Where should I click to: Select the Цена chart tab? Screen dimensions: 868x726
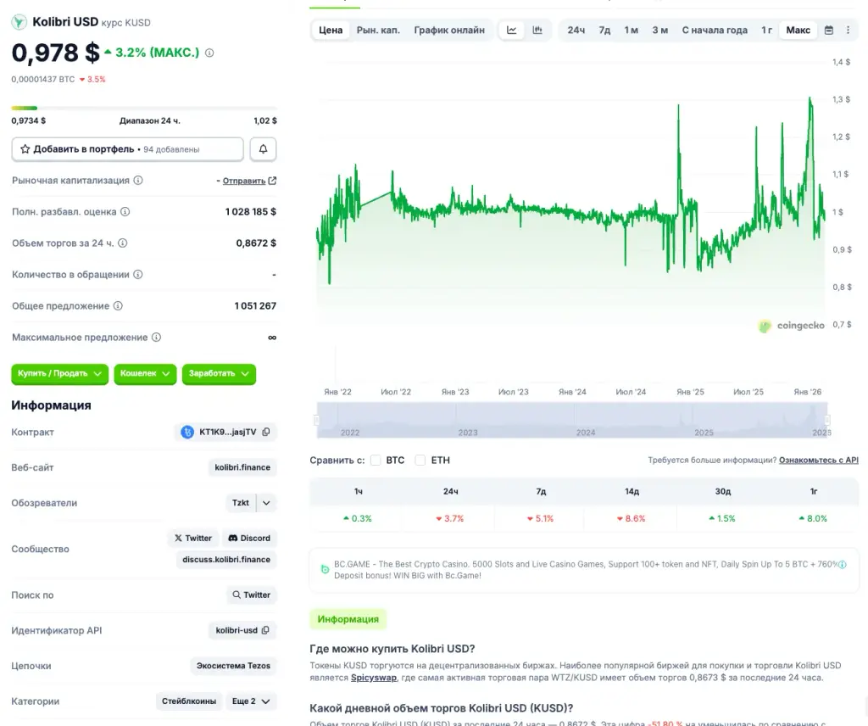[331, 30]
